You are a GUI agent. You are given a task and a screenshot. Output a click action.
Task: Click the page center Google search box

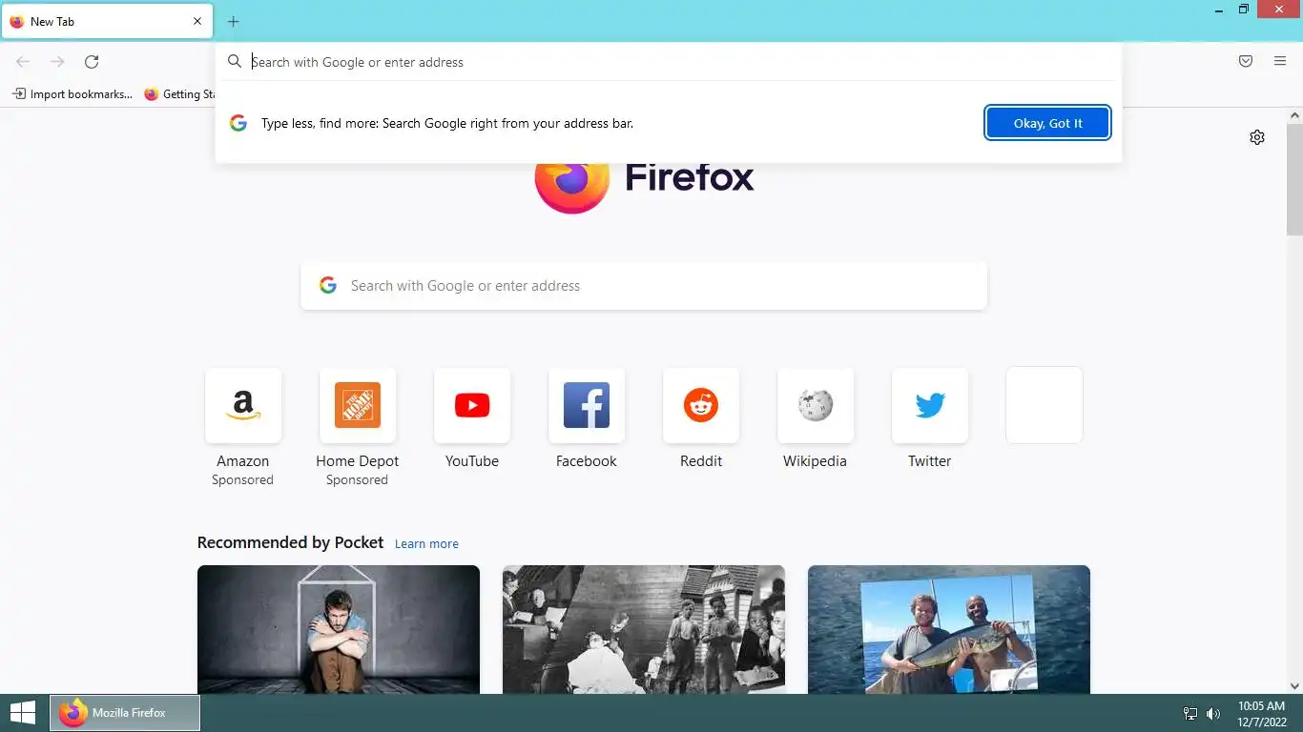tap(644, 286)
